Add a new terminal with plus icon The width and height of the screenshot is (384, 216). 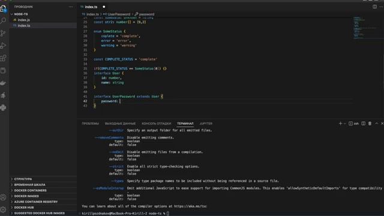tap(340, 124)
